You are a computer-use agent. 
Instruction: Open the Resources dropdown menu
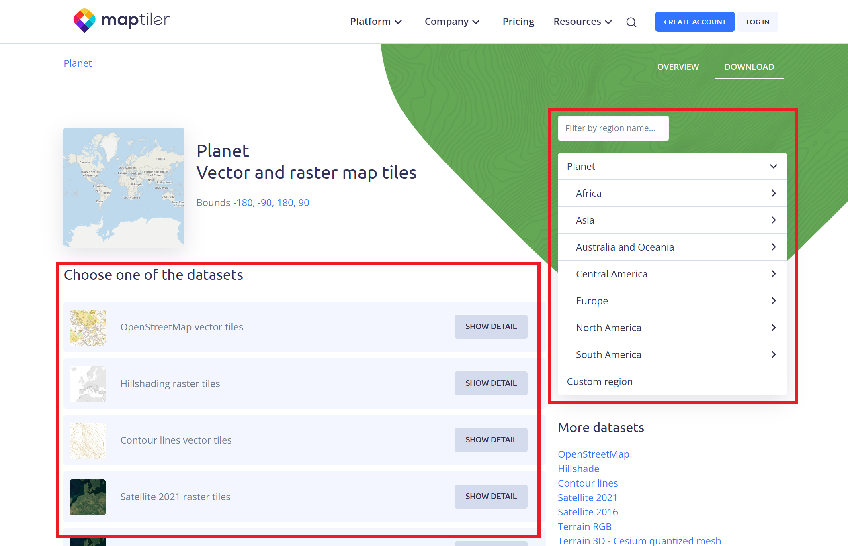582,22
